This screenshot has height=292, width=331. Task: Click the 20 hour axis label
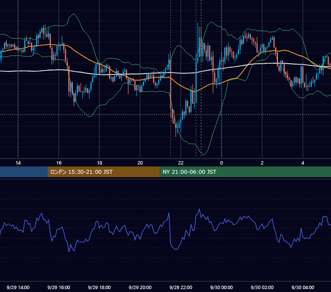coord(140,163)
